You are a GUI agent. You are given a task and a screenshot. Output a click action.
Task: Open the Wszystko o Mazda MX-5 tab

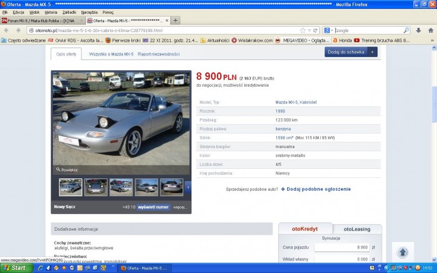click(111, 54)
